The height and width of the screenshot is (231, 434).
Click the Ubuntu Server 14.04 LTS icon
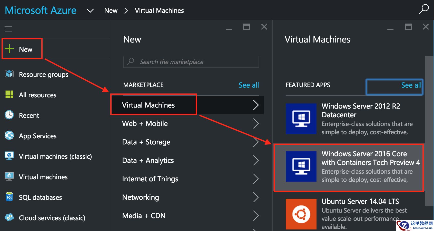[x=301, y=214]
